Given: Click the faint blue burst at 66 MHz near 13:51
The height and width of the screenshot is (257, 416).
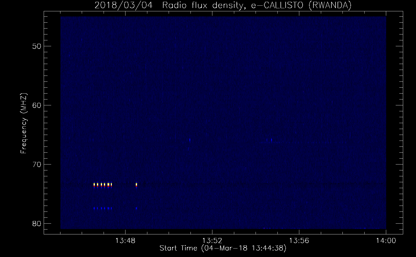Looking at the screenshot, I should click(x=190, y=140).
